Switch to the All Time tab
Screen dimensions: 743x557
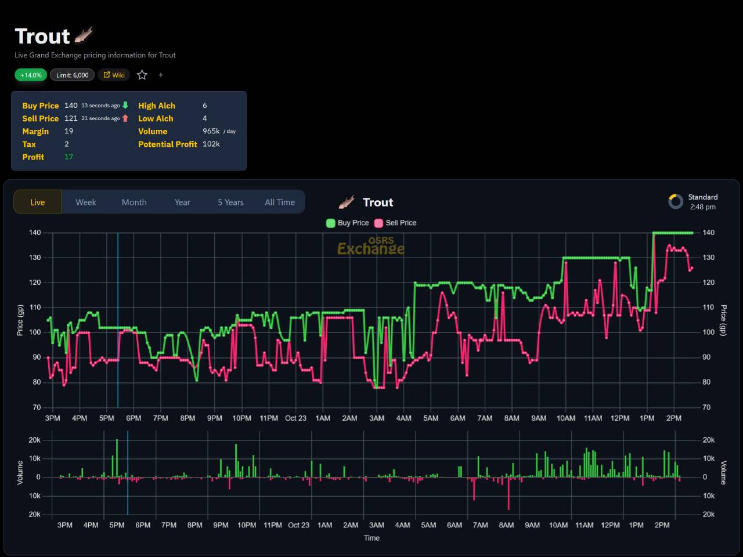coord(280,202)
